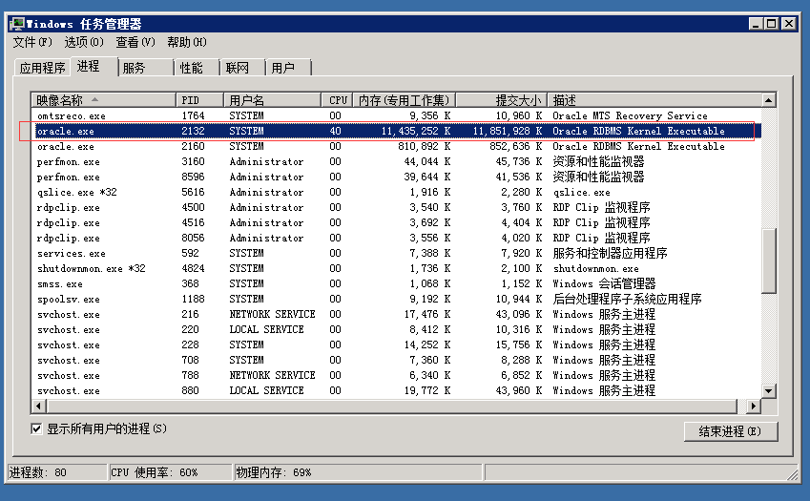Sort by 映像名称 column header
The image size is (810, 501).
click(x=104, y=100)
